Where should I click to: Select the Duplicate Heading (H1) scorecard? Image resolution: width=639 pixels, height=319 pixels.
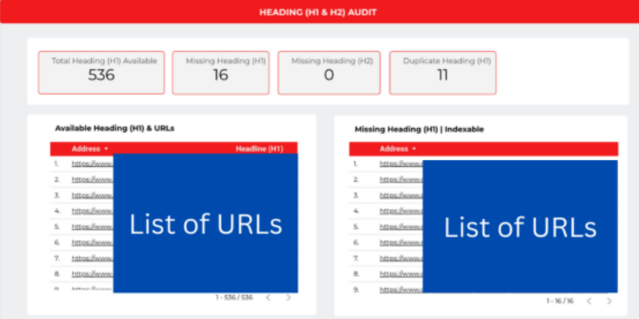[x=443, y=73]
